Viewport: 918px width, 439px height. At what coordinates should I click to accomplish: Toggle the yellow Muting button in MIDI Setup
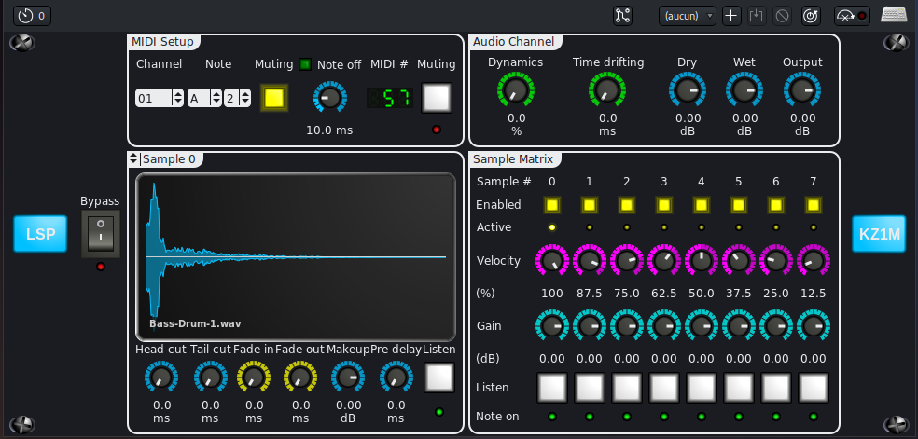[x=273, y=98]
